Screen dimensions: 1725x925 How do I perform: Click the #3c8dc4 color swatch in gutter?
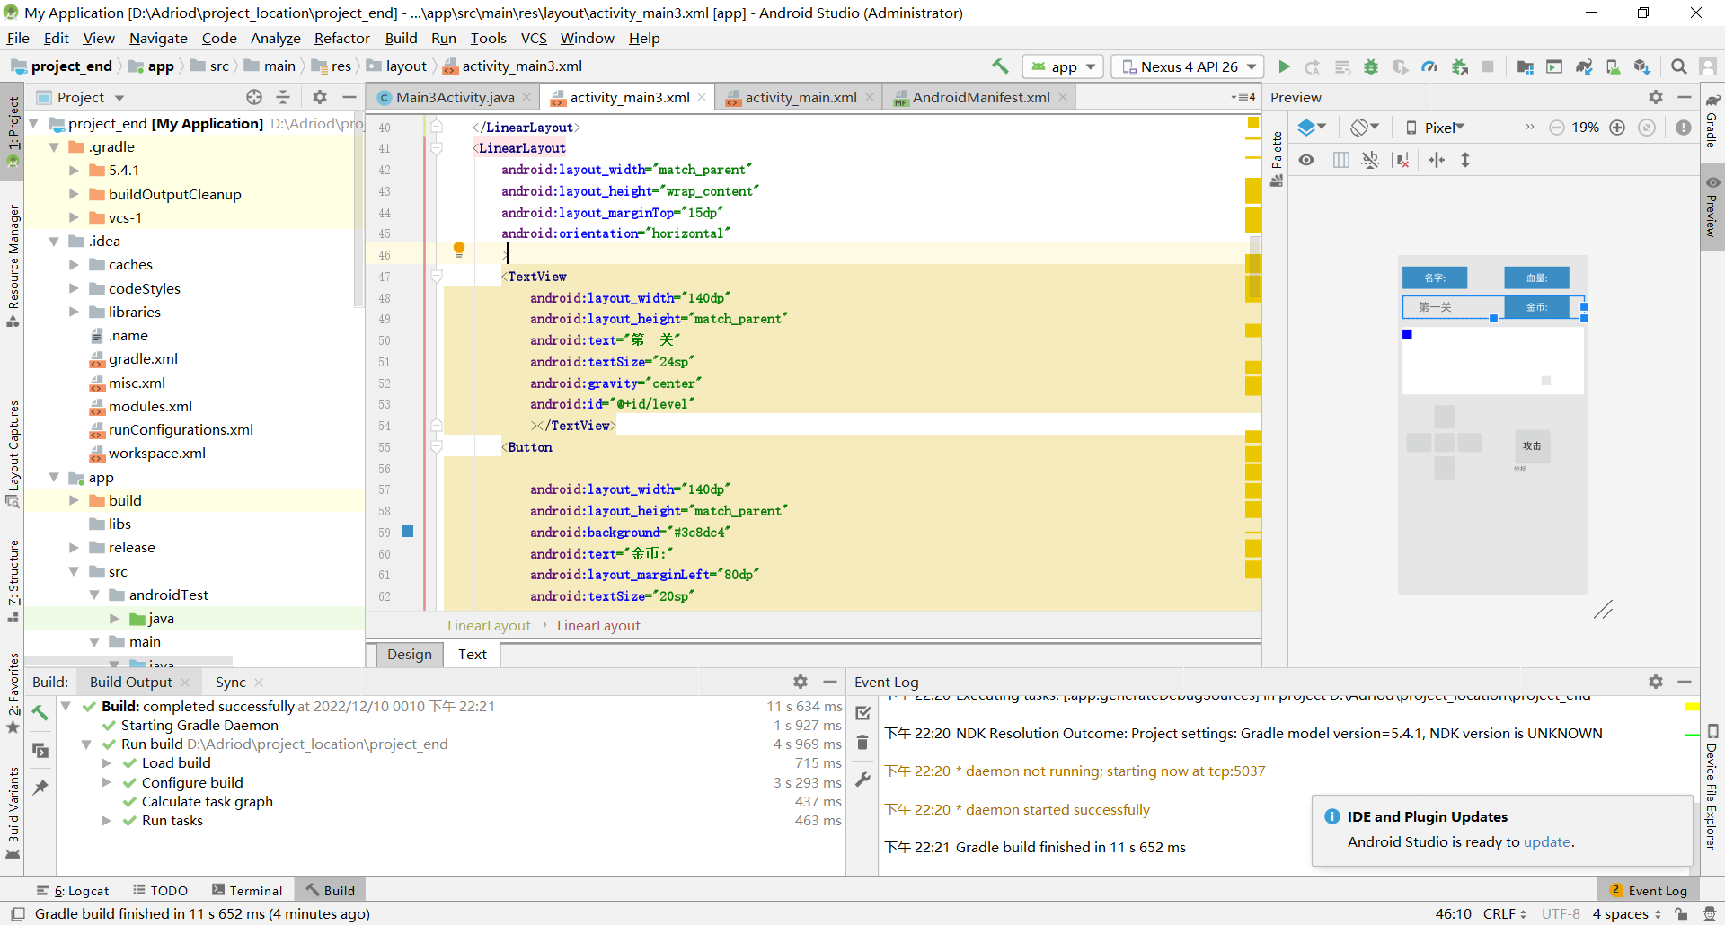click(x=407, y=532)
